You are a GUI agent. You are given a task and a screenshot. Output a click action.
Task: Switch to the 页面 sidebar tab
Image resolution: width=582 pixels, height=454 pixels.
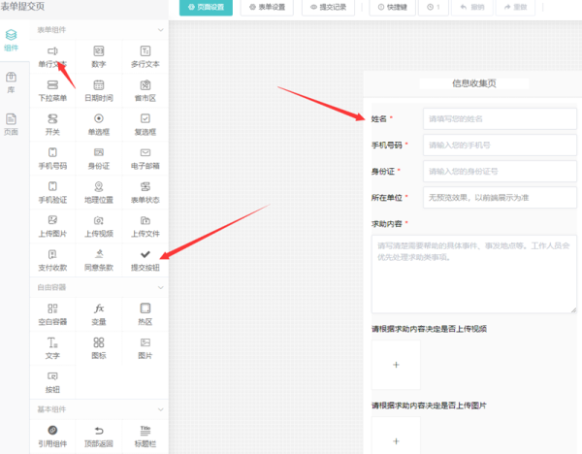11,124
